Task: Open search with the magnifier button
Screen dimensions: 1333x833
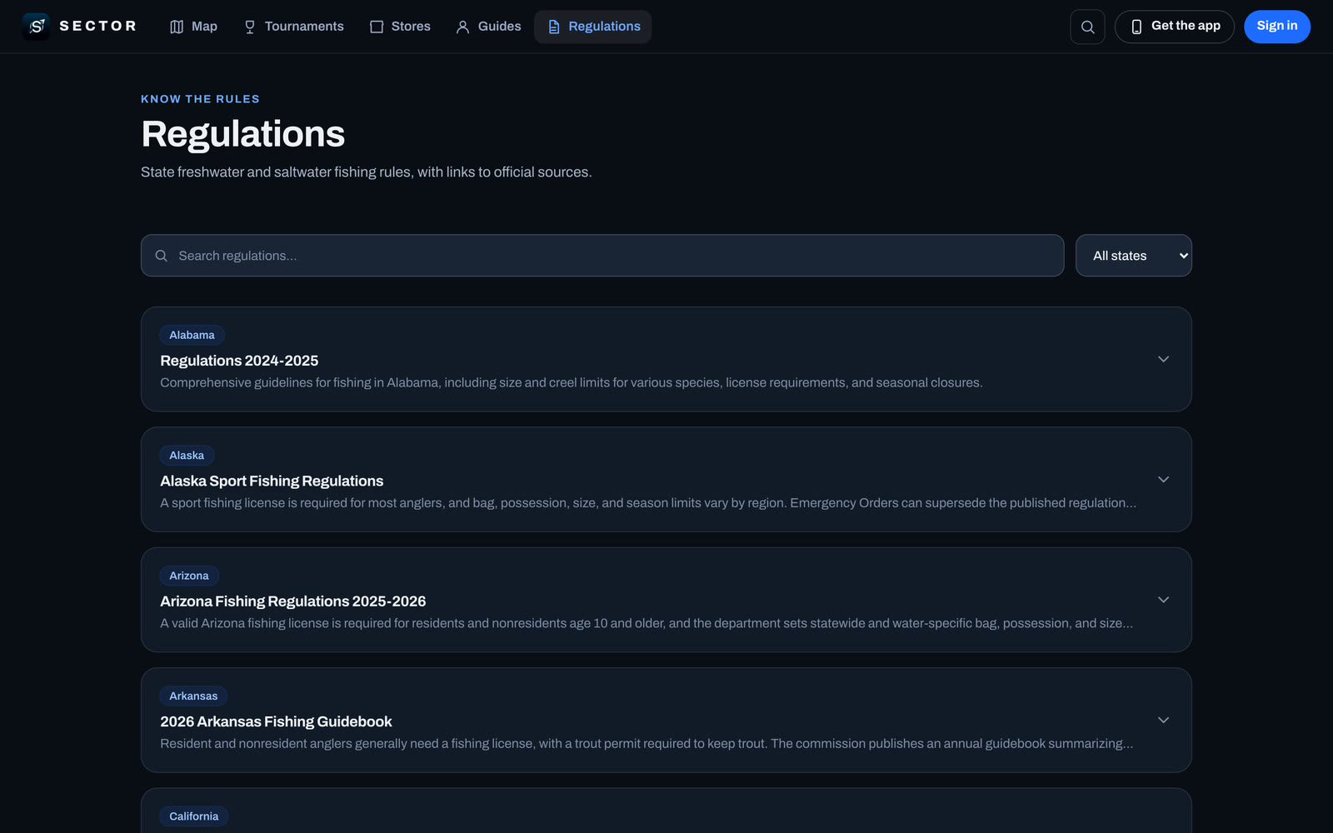Action: [x=1087, y=27]
